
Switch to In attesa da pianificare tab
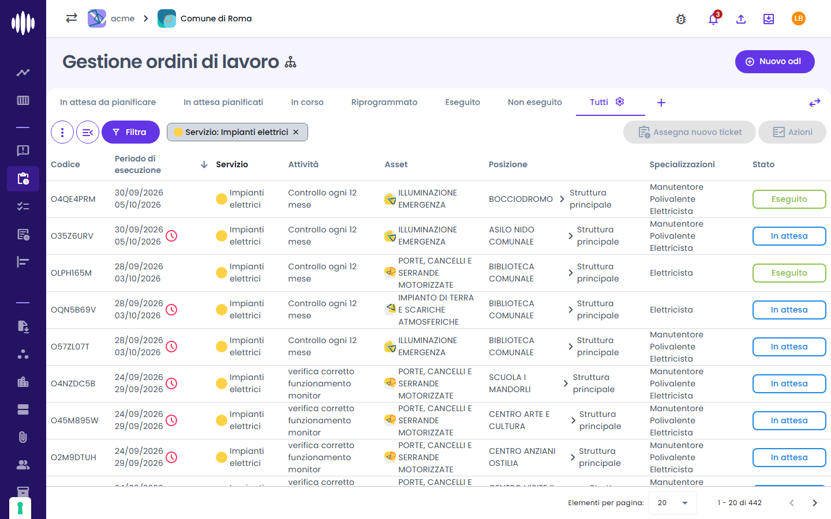(x=108, y=102)
